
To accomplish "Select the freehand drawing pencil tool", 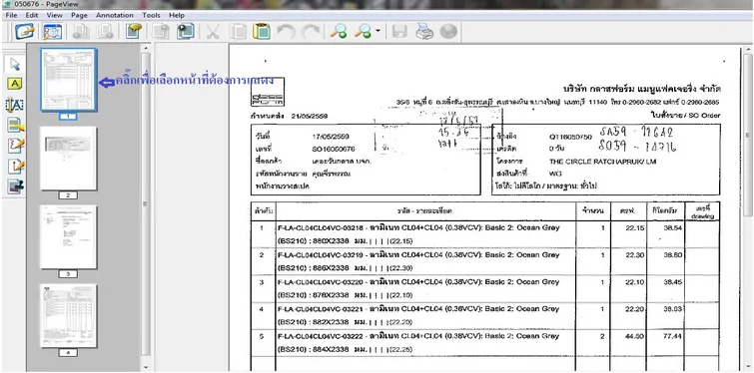I will [15, 146].
